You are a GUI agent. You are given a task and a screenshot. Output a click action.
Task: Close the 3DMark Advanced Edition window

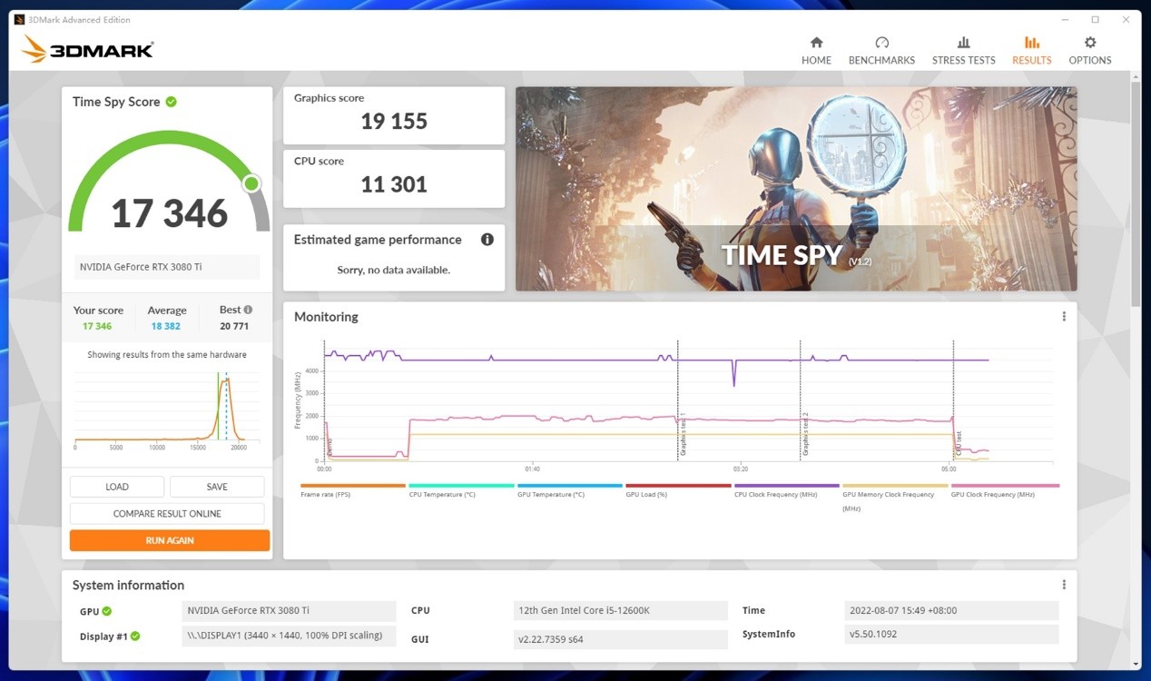coord(1126,20)
